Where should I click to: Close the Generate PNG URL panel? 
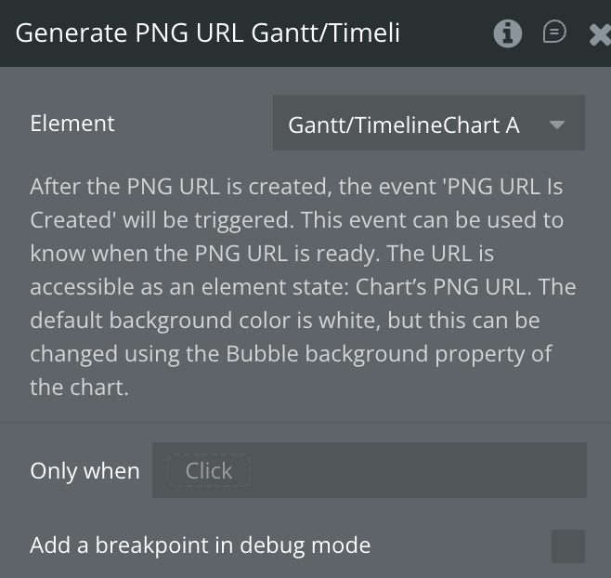(600, 34)
